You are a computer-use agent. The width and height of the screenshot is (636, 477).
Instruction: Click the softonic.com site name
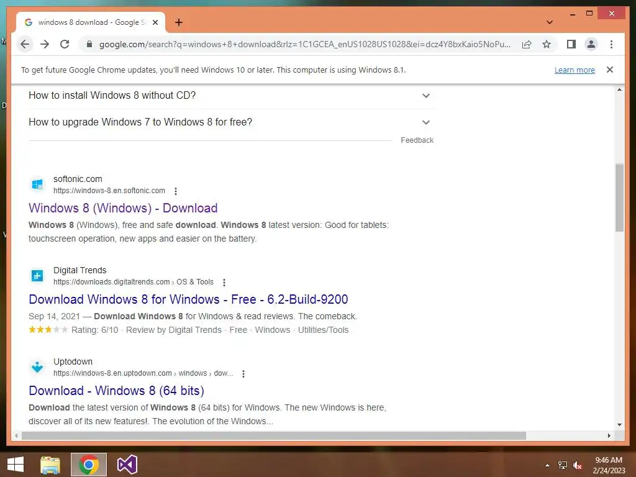(x=78, y=179)
